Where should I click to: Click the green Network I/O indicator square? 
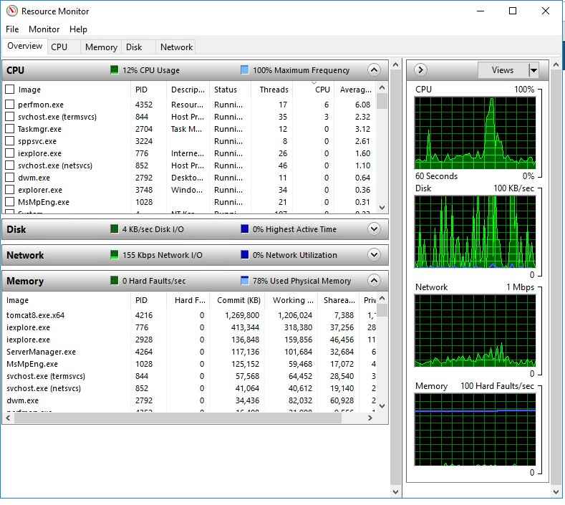(115, 255)
